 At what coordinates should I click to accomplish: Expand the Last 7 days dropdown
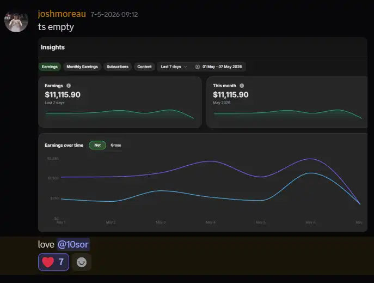[x=174, y=67]
